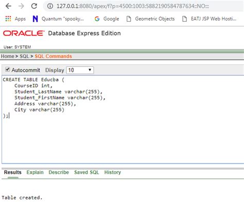Open the Geometric Objects bookmark
The height and width of the screenshot is (202, 244).
coord(150,19)
